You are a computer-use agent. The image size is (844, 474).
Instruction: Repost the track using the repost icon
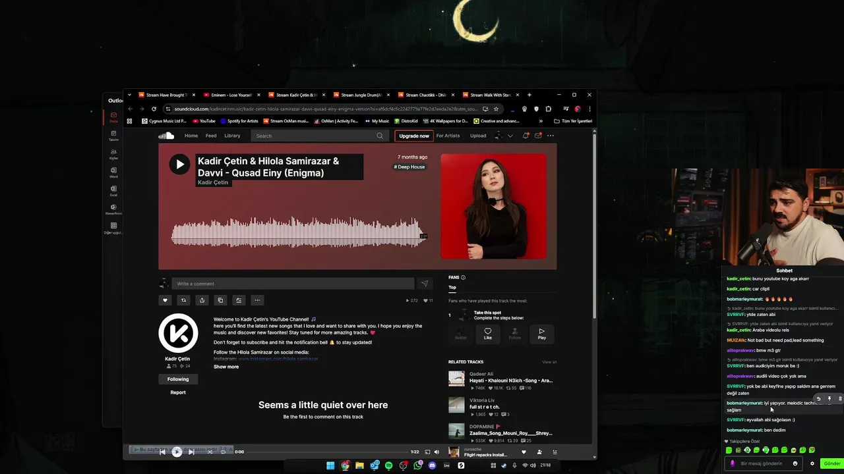pyautogui.click(x=184, y=300)
